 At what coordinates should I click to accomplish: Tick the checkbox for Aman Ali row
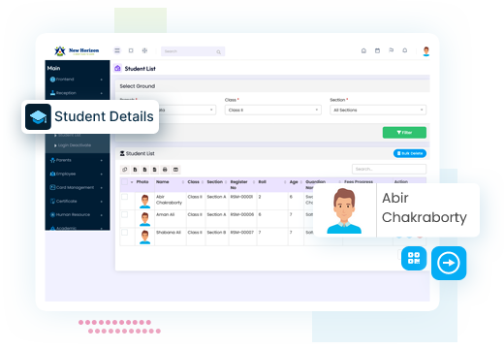[125, 214]
